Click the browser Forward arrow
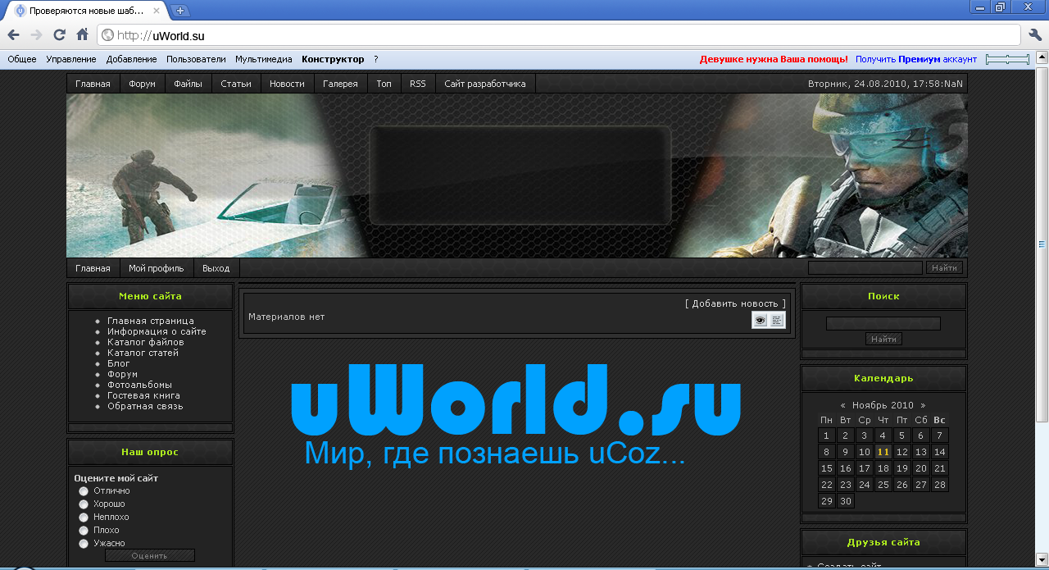 pos(36,34)
